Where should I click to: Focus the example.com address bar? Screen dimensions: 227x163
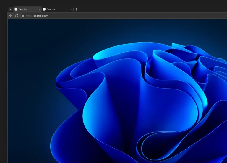[124, 16]
